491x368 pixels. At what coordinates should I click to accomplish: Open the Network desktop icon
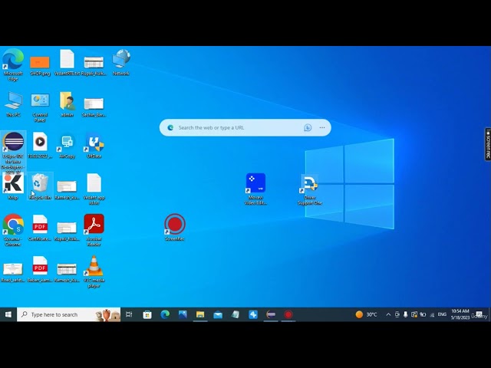pos(121,60)
